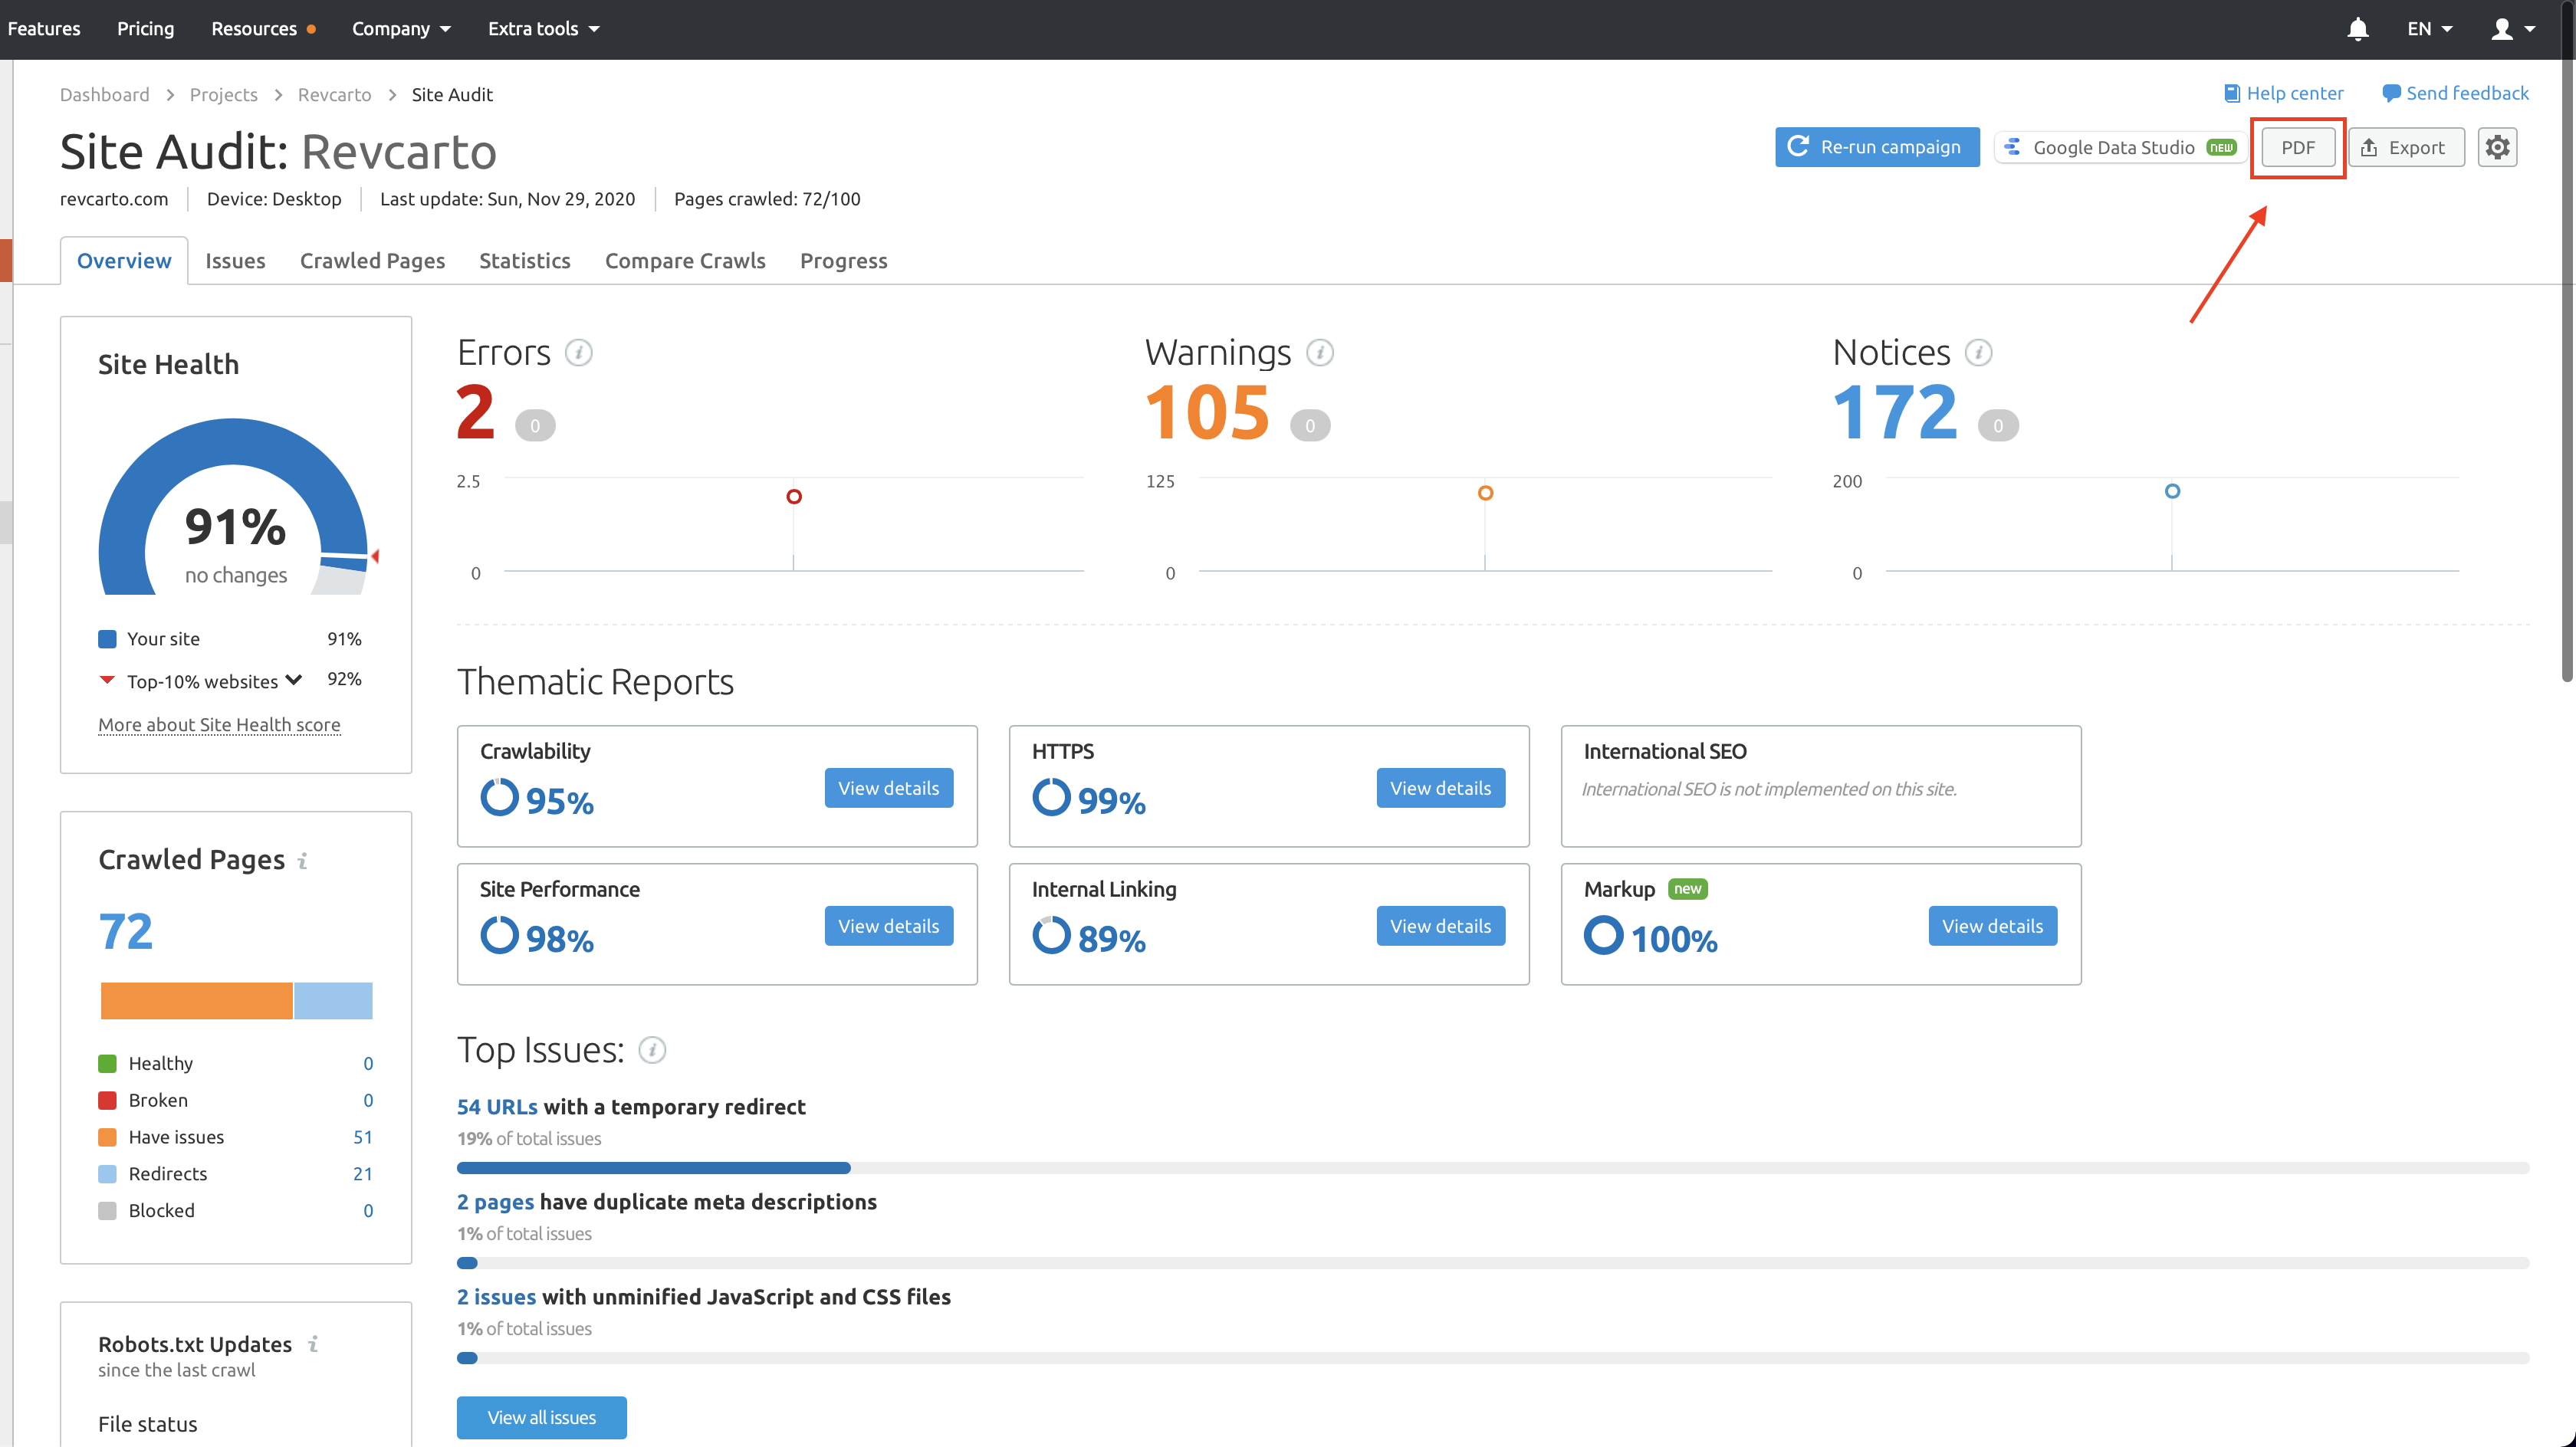Open Google Data Studio integration
The height and width of the screenshot is (1447, 2576).
[x=2120, y=147]
